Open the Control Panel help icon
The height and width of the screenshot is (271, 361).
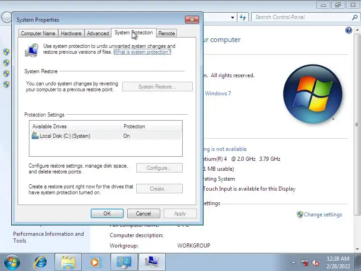point(348,30)
